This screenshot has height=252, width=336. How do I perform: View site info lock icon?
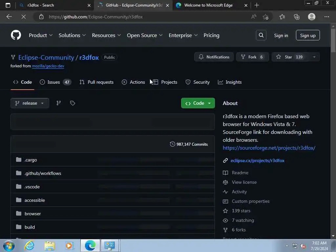click(41, 17)
